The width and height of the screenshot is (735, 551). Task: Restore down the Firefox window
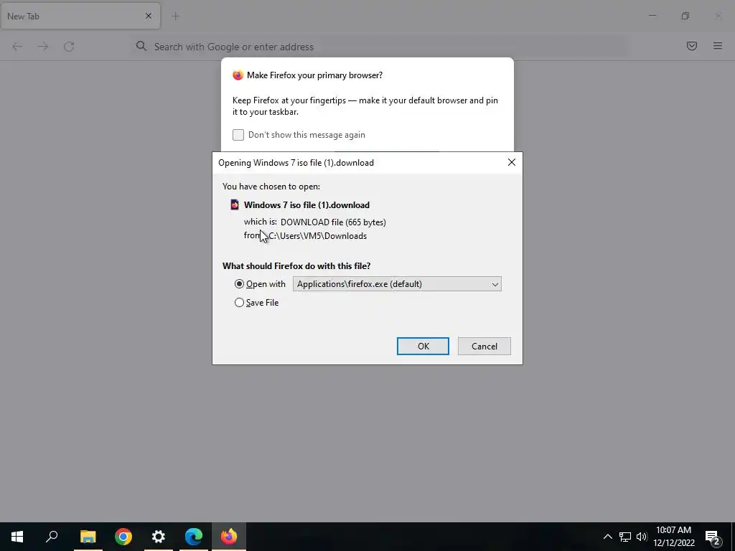pyautogui.click(x=685, y=16)
